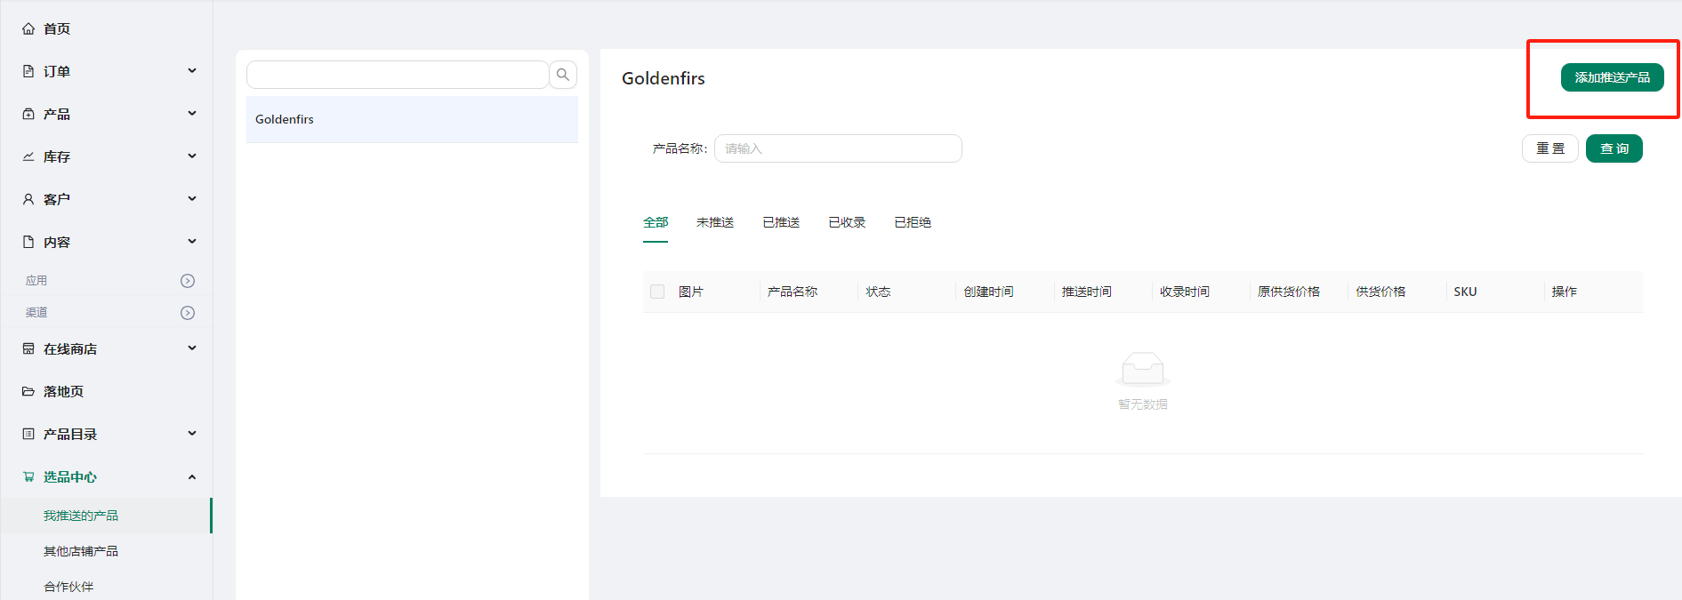This screenshot has height=600, width=1682.
Task: Click the 状态 column header
Action: click(x=878, y=292)
